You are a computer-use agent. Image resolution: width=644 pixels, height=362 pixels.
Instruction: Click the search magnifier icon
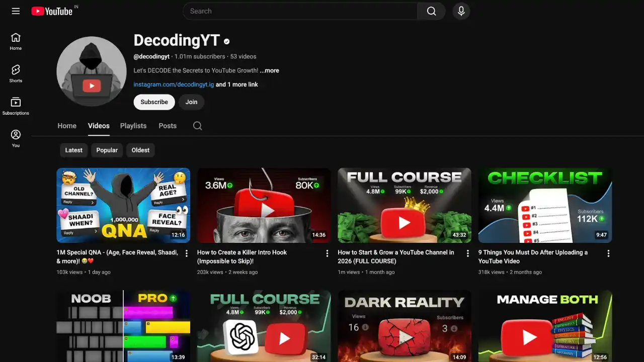coord(431,11)
